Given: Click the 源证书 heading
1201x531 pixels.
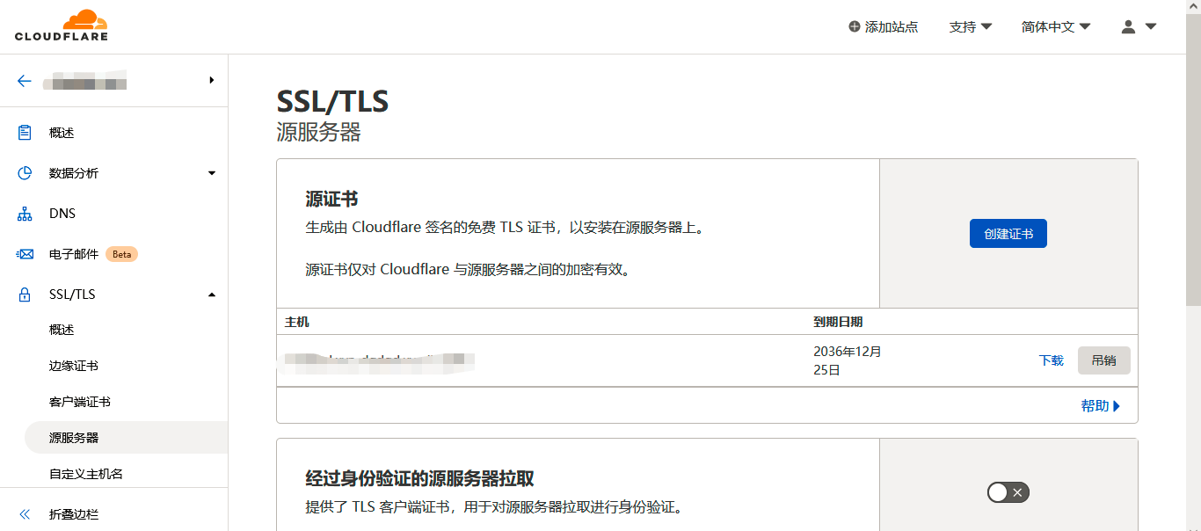Looking at the screenshot, I should click(x=331, y=200).
